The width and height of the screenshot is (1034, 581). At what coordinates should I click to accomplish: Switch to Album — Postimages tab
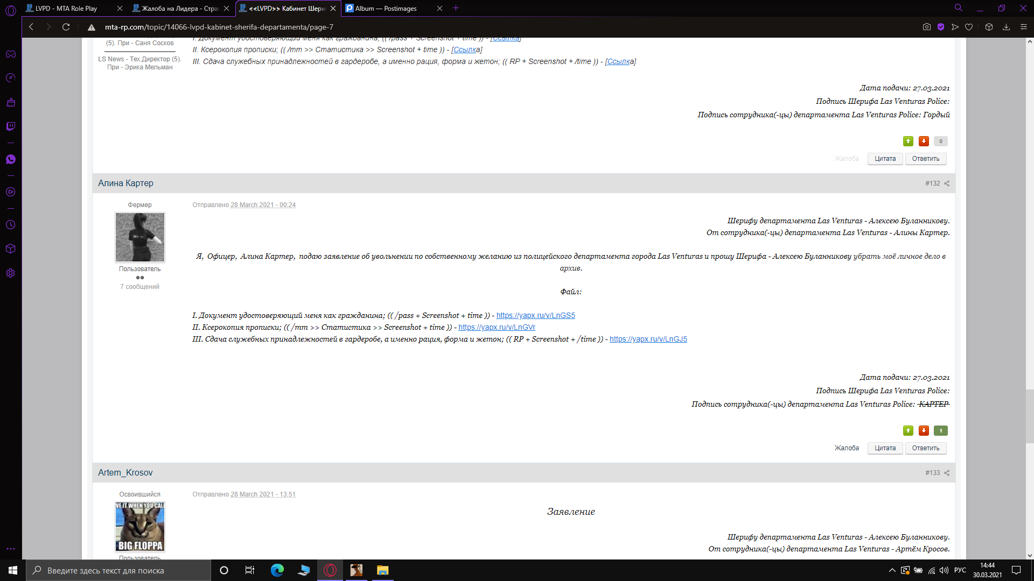tap(386, 8)
